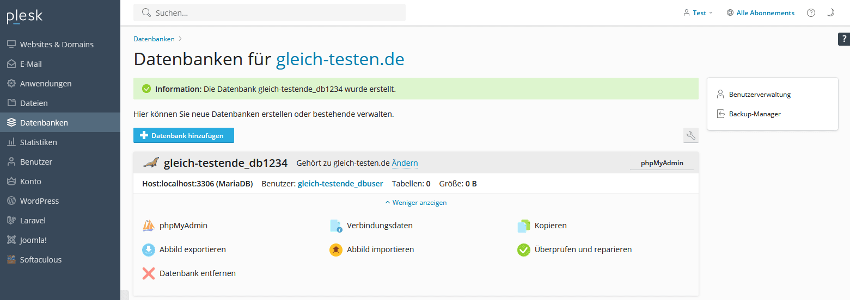
Task: Click the Datenbank hinzufügen button
Action: click(x=184, y=135)
